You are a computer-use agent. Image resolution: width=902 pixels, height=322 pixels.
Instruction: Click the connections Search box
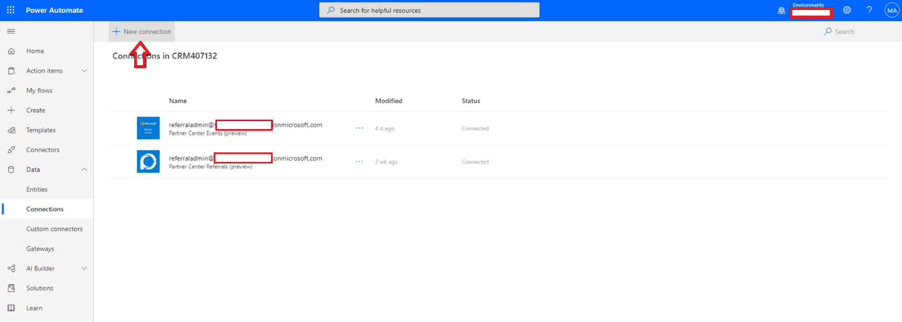(x=860, y=32)
